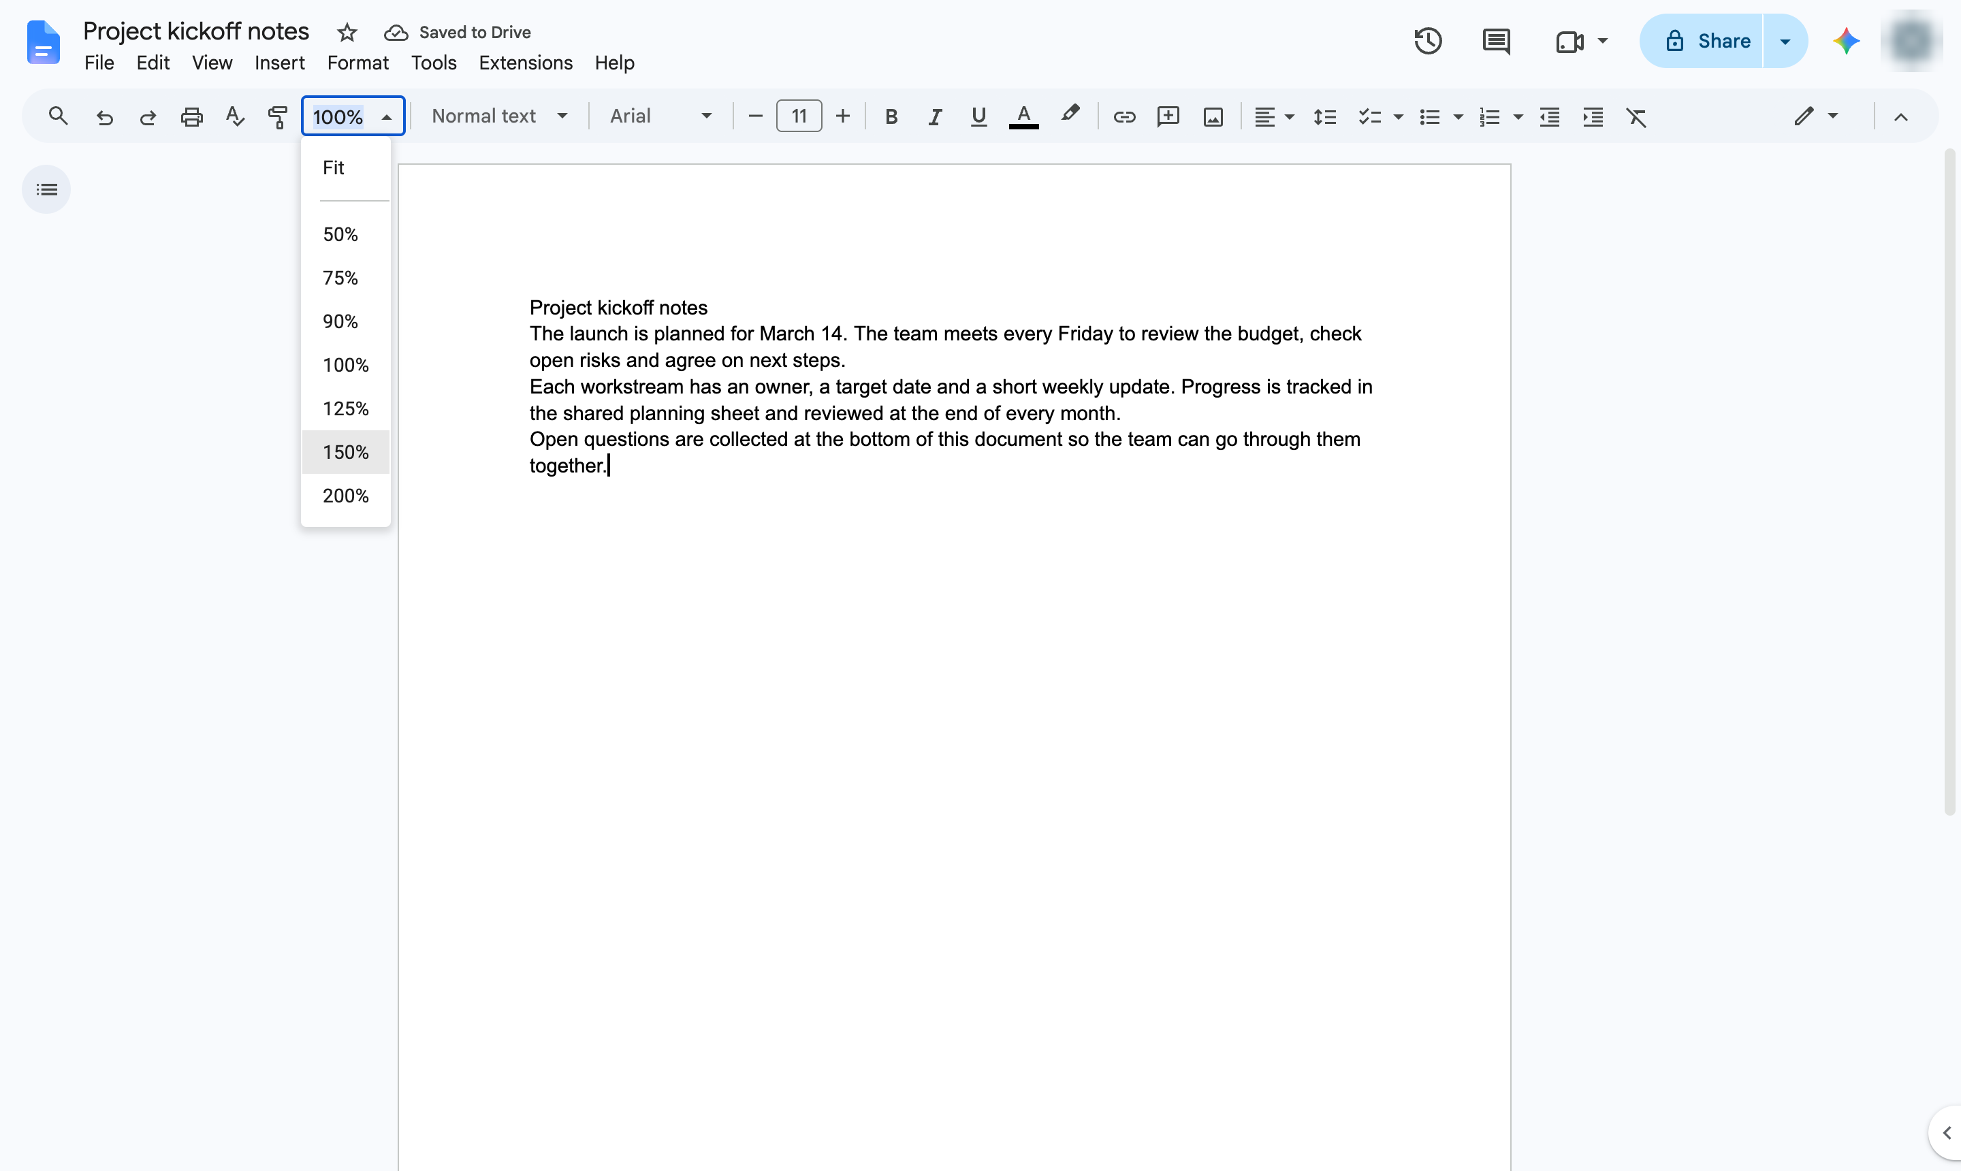1961x1171 pixels.
Task: Open version history clock icon
Action: (x=1428, y=41)
